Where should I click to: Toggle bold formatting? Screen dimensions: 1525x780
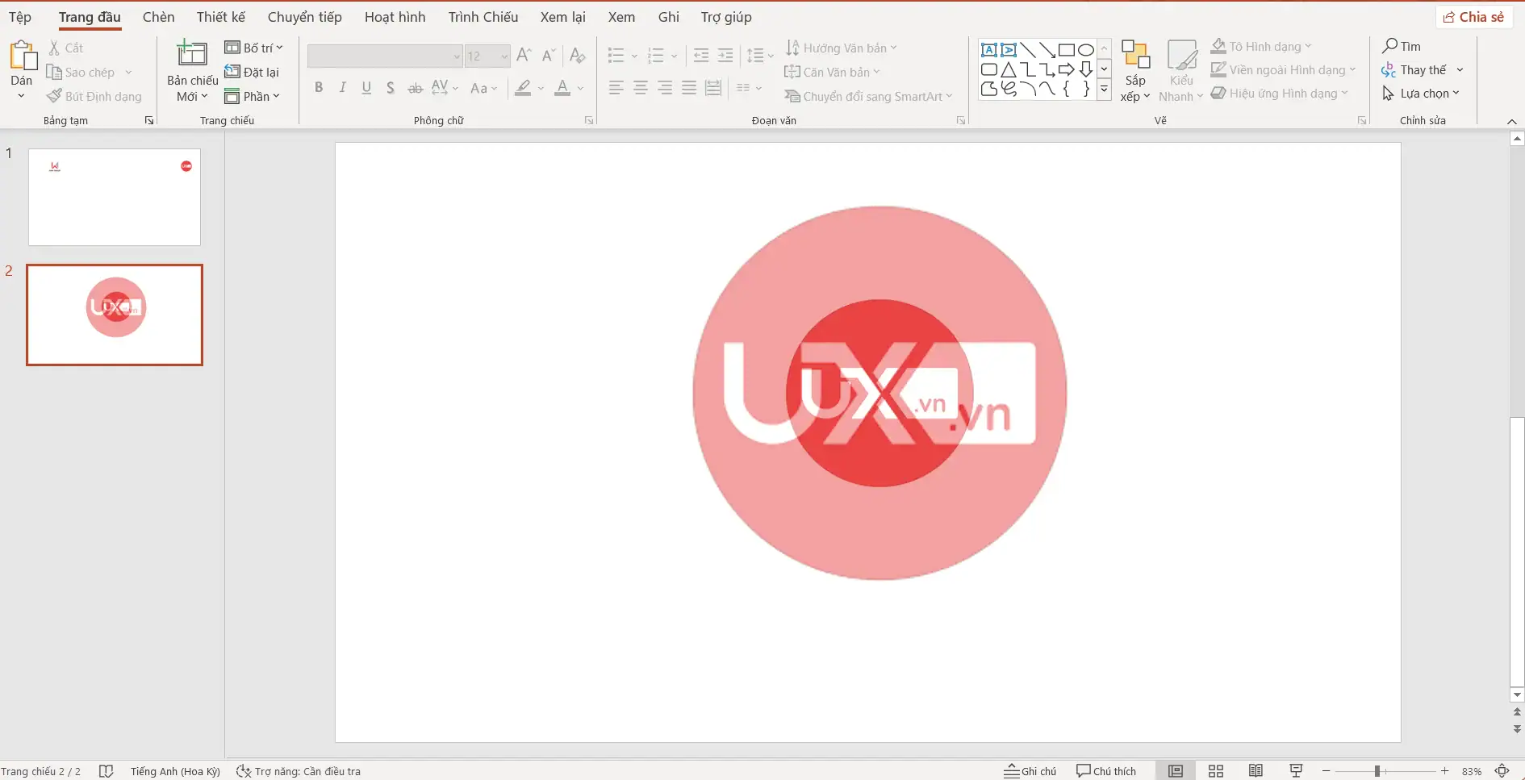pos(318,87)
